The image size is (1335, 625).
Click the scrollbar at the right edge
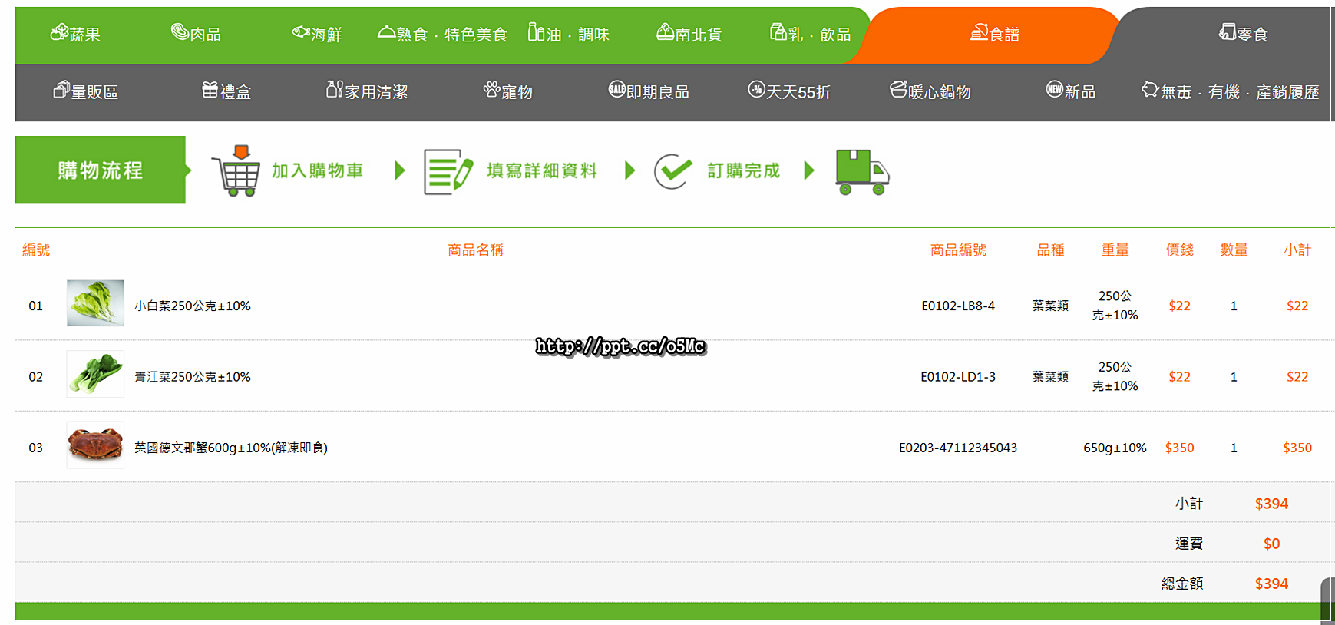coord(1327,599)
